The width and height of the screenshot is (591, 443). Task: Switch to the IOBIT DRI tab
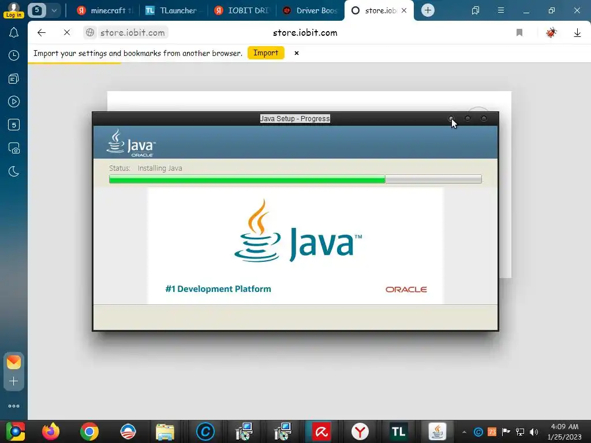coord(241,10)
